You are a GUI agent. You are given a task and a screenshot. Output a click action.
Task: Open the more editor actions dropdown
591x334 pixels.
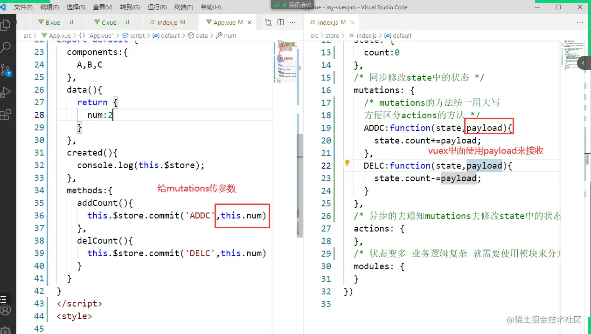click(292, 22)
